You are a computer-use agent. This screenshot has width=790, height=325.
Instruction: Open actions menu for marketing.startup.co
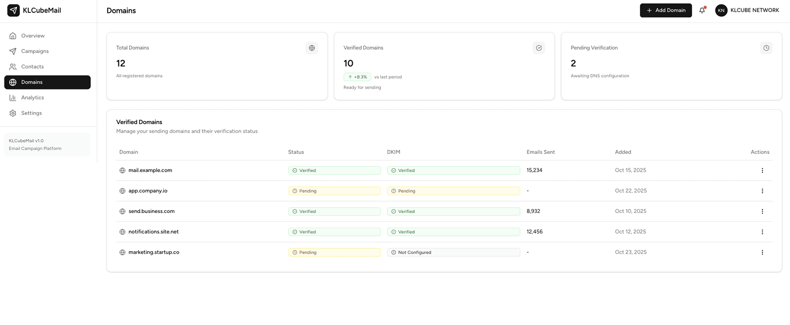tap(762, 252)
